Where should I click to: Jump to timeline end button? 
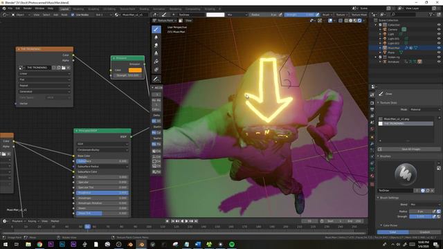(196, 221)
